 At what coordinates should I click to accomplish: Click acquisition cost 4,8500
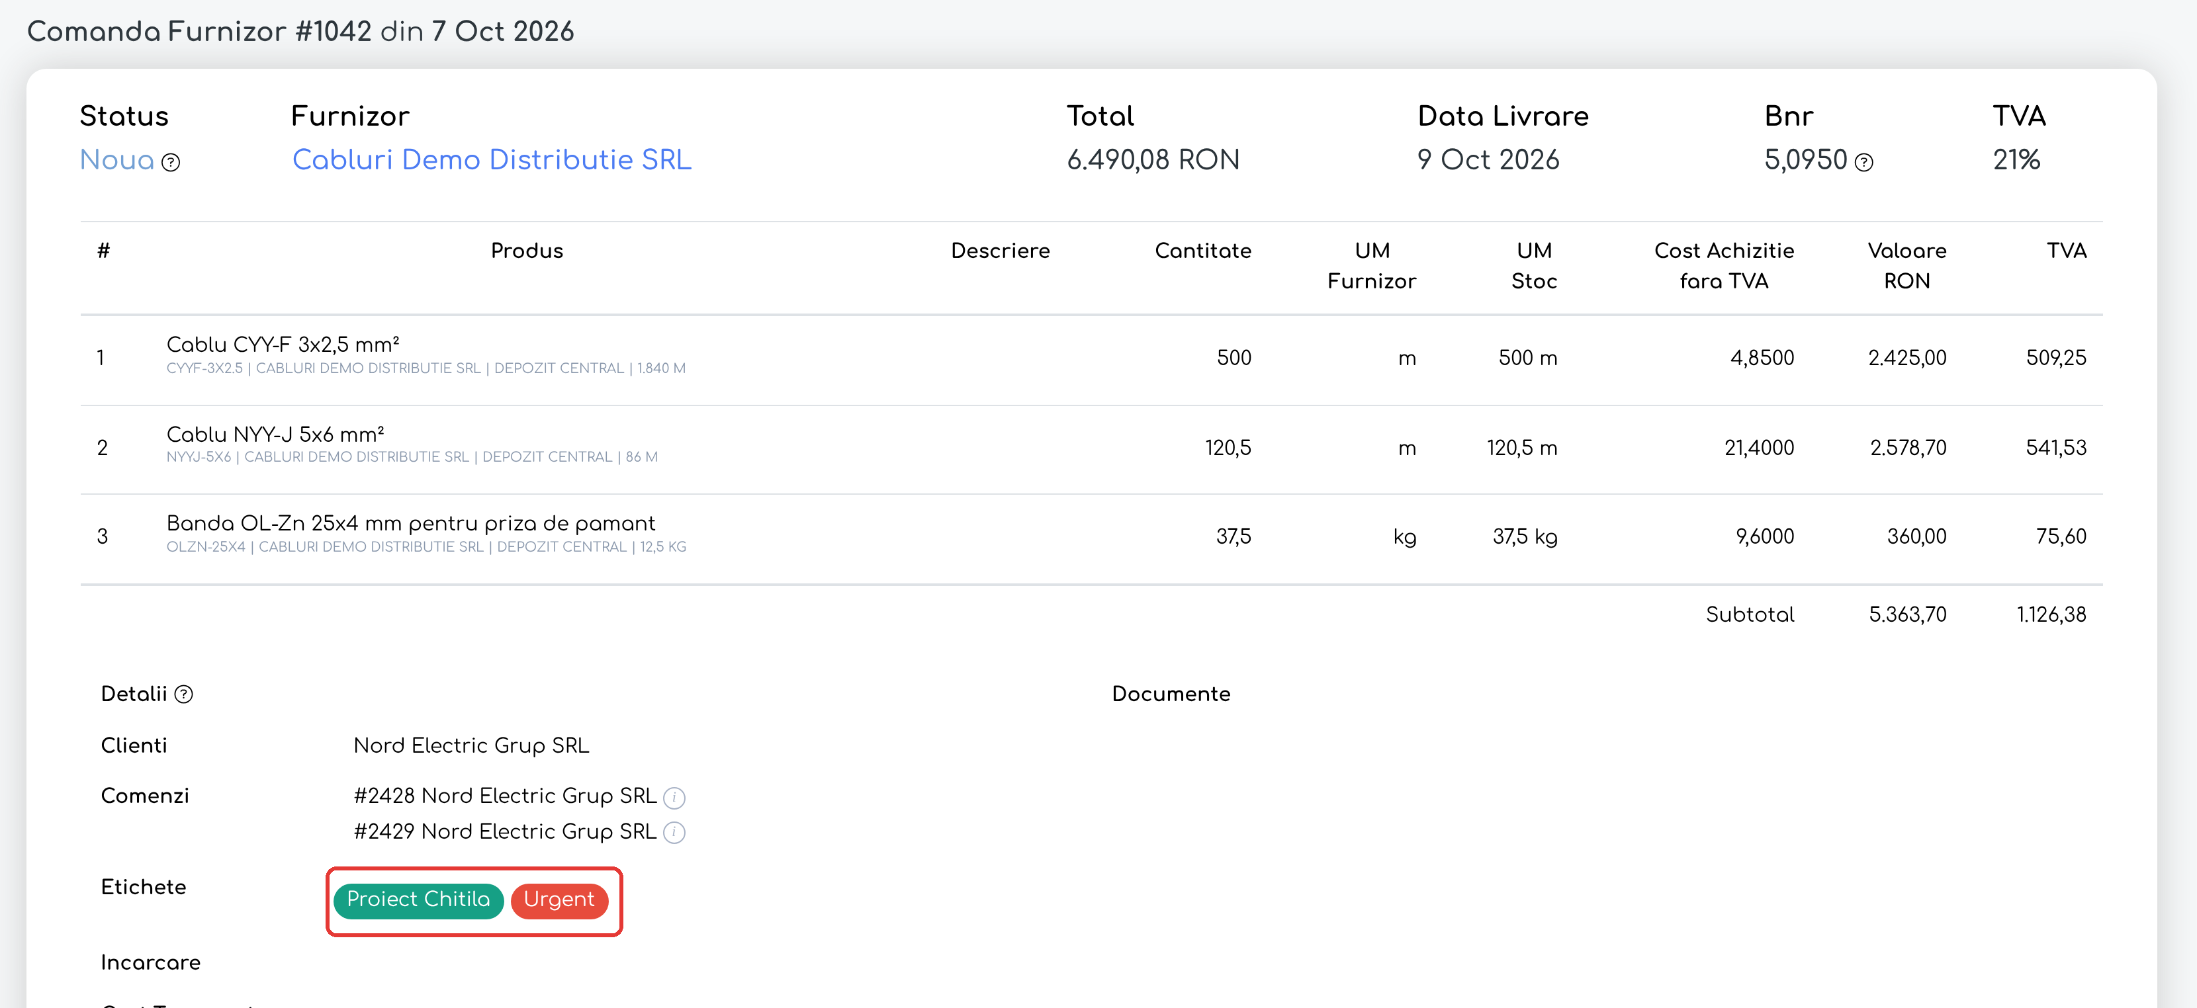click(1761, 358)
